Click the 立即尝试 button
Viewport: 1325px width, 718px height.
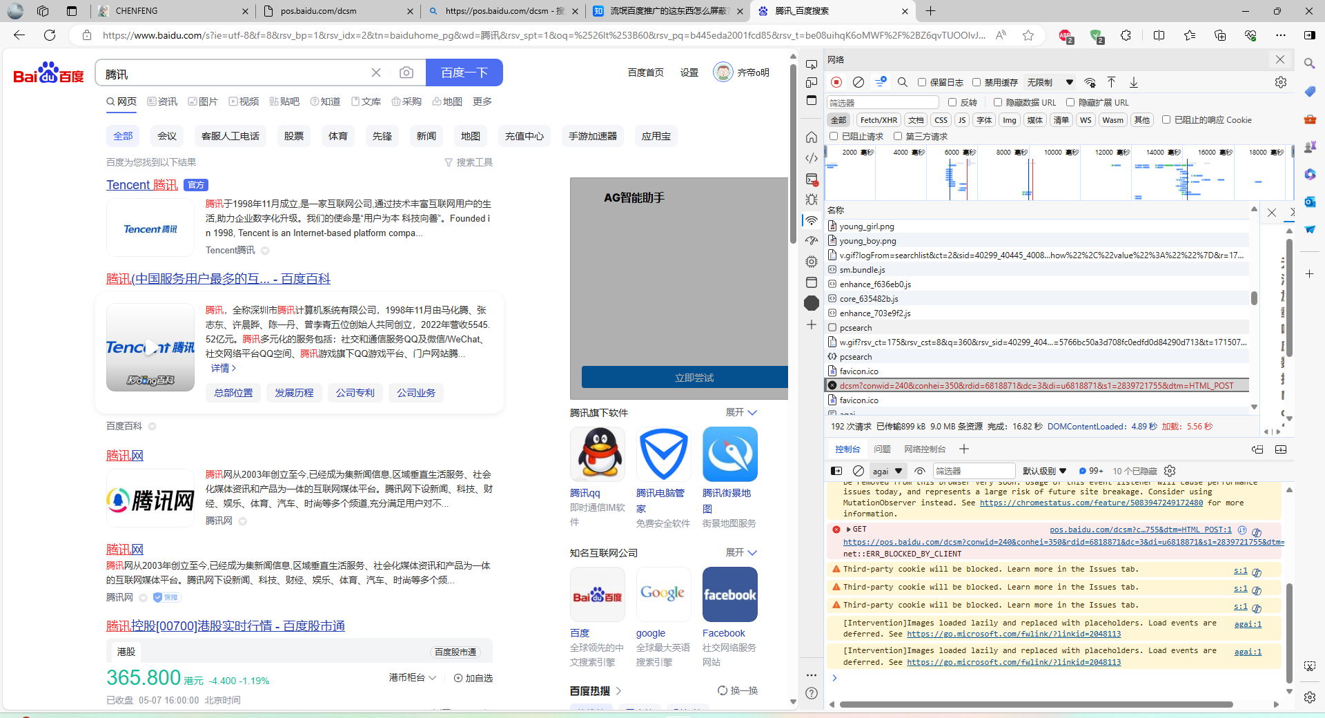coord(694,378)
